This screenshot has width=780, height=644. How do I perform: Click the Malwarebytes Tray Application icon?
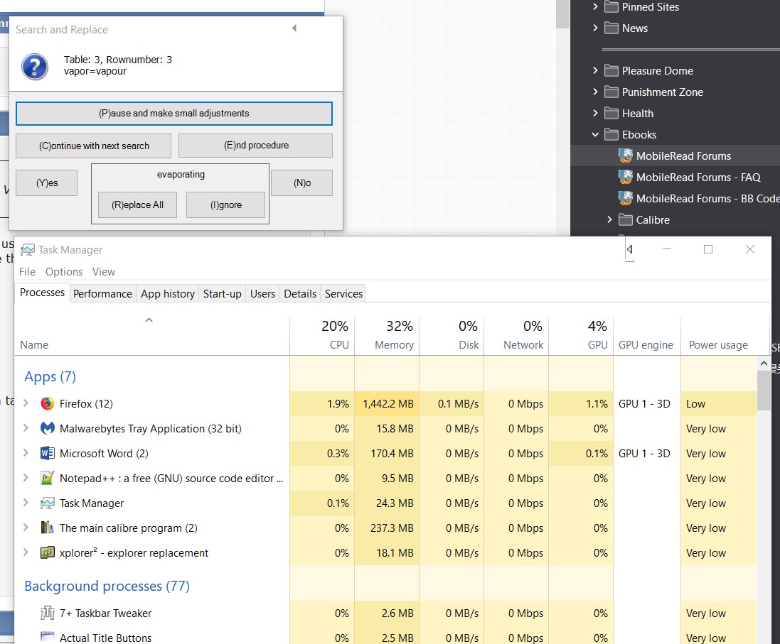pos(48,429)
